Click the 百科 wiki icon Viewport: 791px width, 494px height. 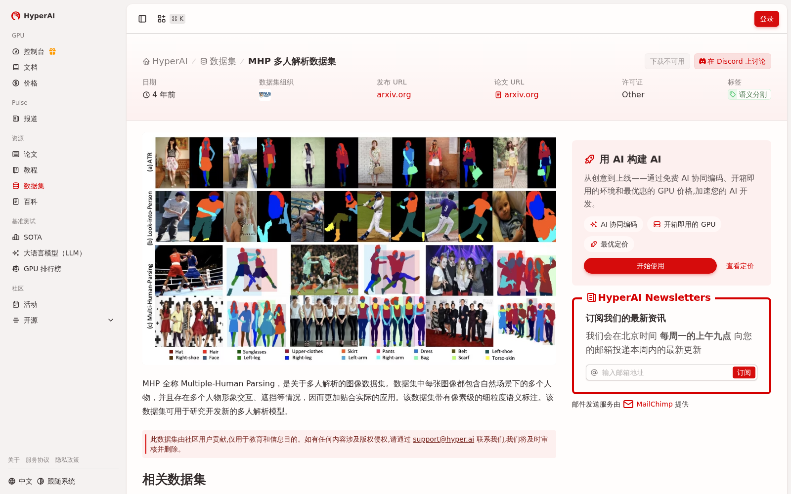tap(16, 202)
